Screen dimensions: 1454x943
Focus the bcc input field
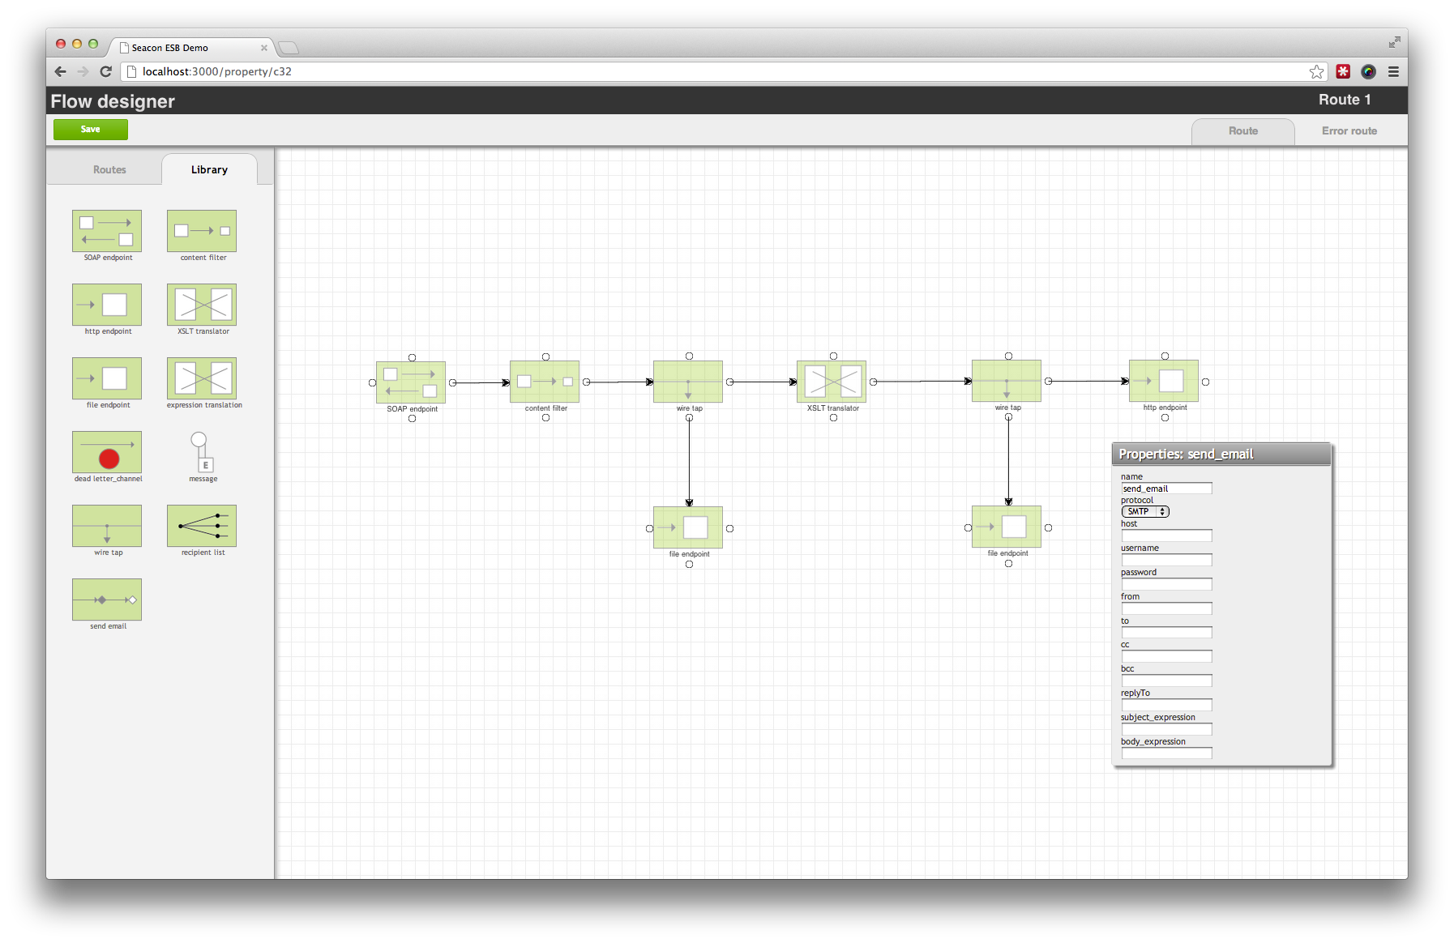tap(1166, 681)
